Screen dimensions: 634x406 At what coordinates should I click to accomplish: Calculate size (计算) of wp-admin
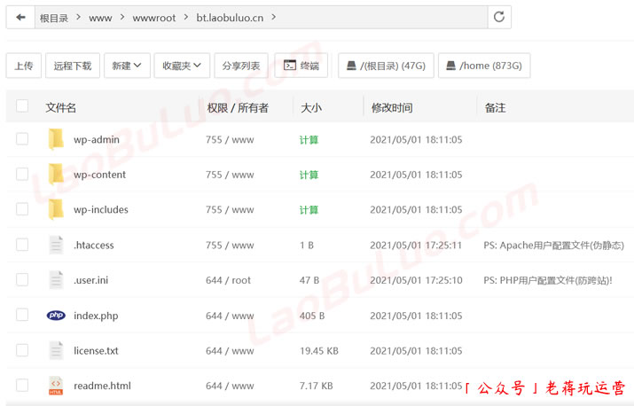click(309, 140)
